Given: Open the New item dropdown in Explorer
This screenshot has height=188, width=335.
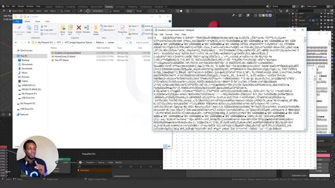Looking at the screenshot, I should pyautogui.click(x=107, y=26).
